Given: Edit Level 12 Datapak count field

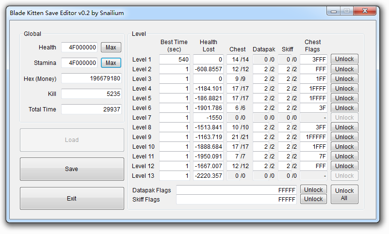Looking at the screenshot, I should pyautogui.click(x=261, y=166).
